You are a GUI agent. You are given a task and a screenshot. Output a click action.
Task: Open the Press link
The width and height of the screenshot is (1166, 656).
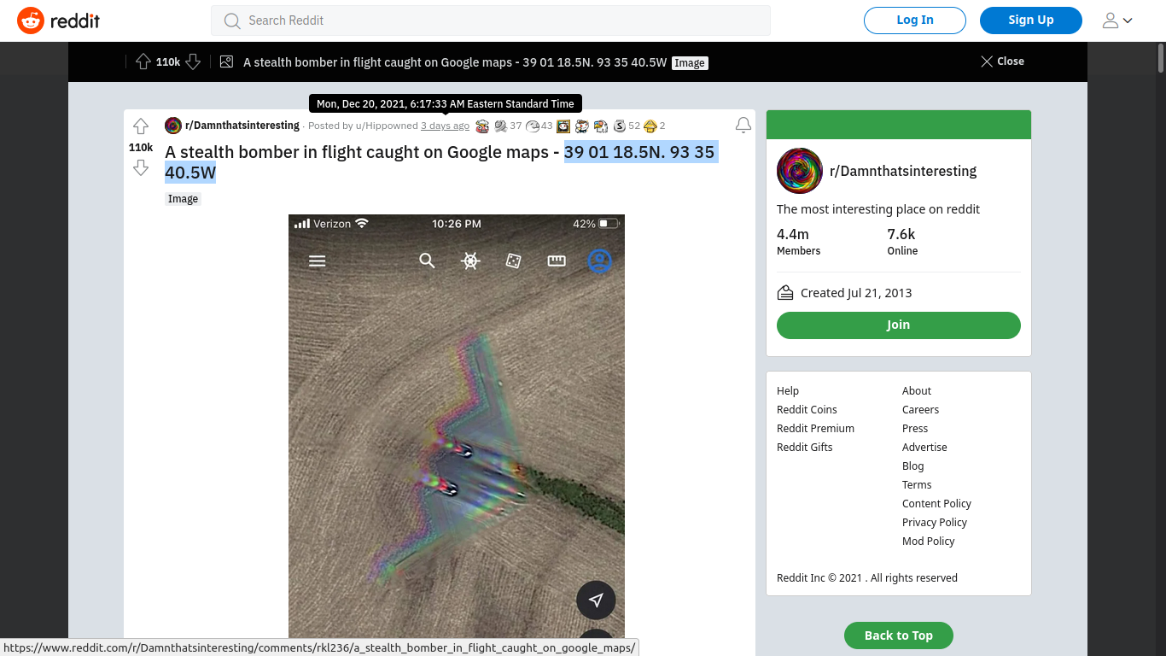pos(915,429)
